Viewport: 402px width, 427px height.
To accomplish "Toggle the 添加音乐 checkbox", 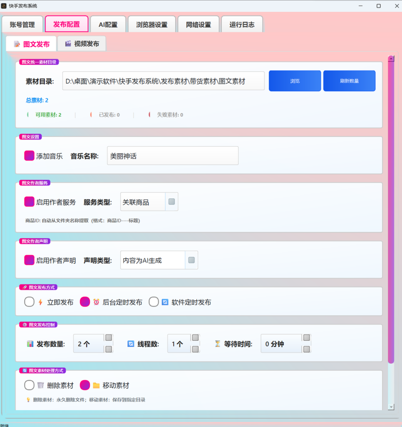I will tap(29, 156).
